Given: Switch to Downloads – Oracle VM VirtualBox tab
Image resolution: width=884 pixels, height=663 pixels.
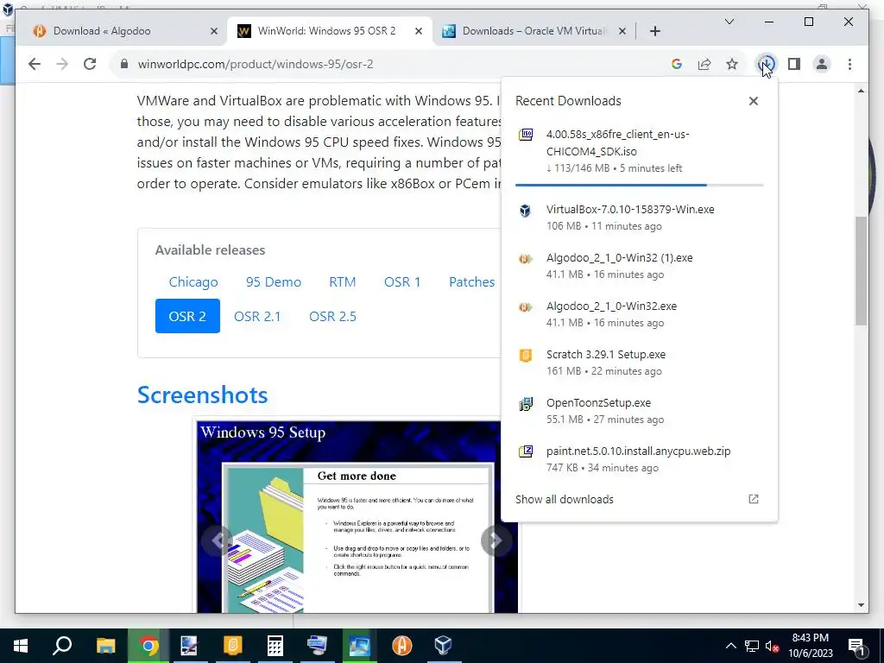Looking at the screenshot, I should pos(534,31).
